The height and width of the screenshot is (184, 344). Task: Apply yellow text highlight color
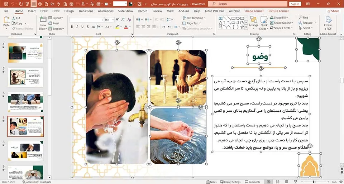(x=118, y=27)
